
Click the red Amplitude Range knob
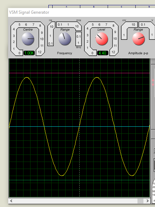[x=139, y=39]
